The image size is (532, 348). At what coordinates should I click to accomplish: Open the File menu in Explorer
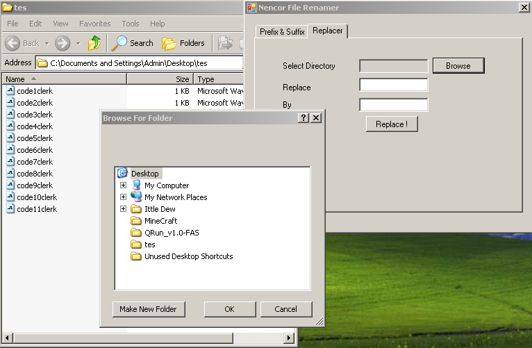(13, 24)
